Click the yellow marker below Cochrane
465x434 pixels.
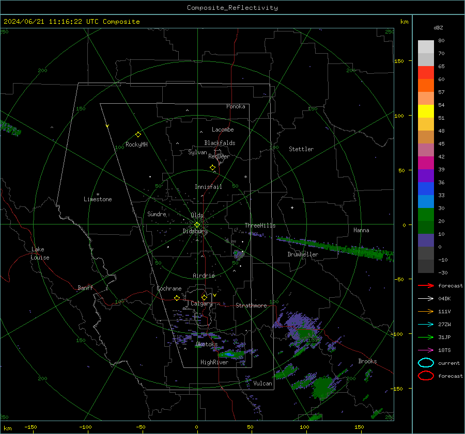tap(177, 298)
